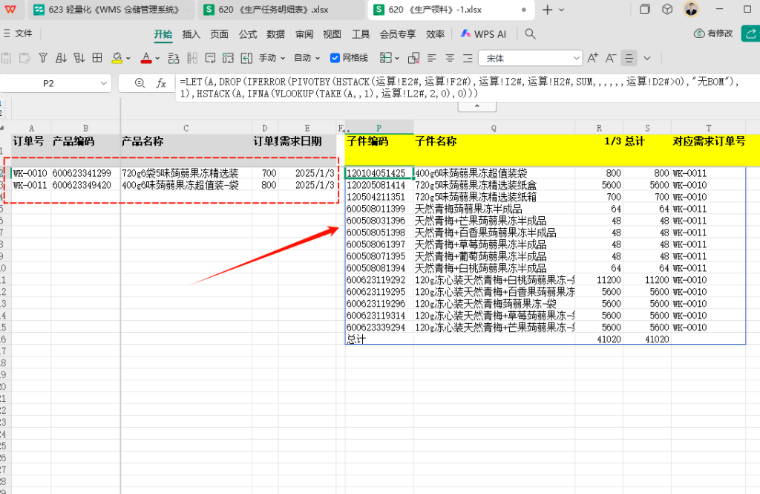Open the Name Box dropdown arrow
The height and width of the screenshot is (494, 760).
(x=104, y=83)
